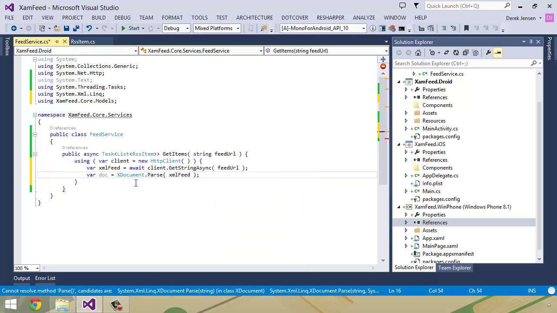Open the Error List panel
Viewport: 557px width, 313px height.
45,278
